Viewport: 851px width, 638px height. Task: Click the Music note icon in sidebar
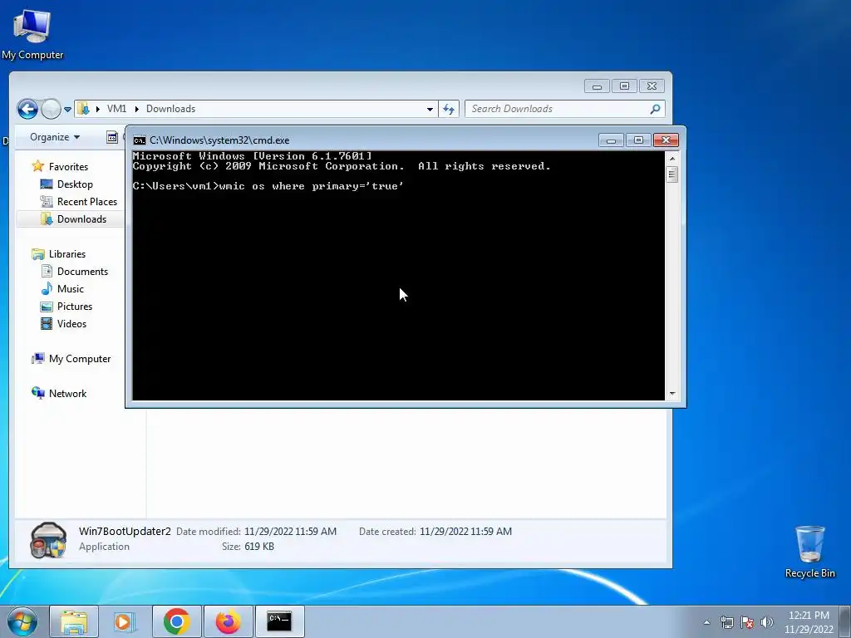point(47,288)
